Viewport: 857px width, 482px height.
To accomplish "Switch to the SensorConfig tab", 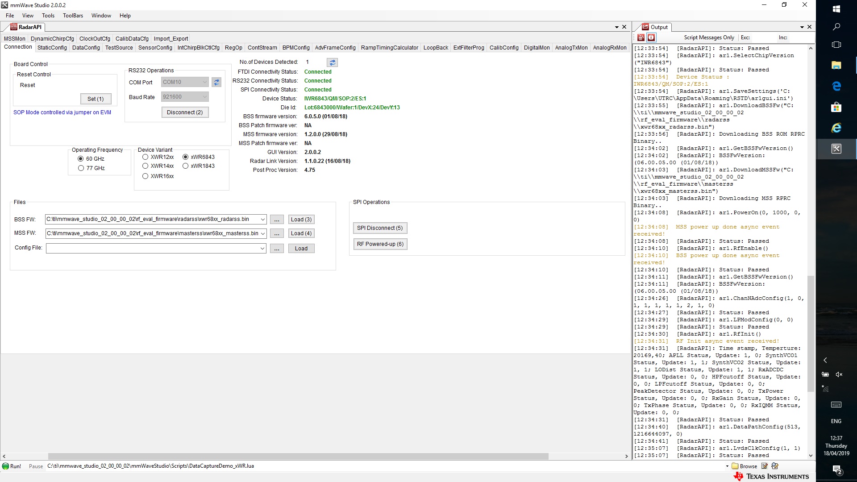I will click(155, 48).
